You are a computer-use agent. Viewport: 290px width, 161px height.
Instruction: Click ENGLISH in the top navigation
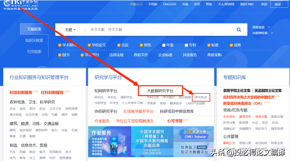[x=169, y=4]
